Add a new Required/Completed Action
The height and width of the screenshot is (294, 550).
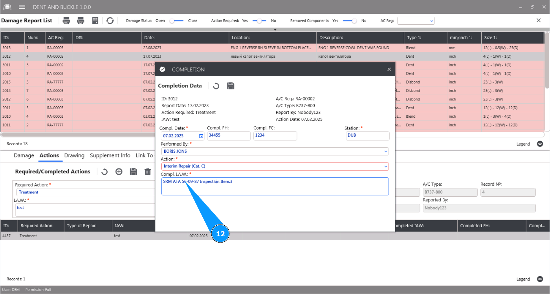pyautogui.click(x=119, y=172)
